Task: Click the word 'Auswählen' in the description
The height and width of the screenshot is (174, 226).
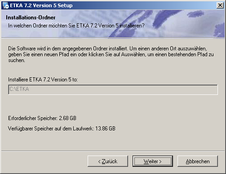Action: (133, 54)
